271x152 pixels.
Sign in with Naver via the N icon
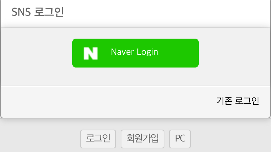pyautogui.click(x=91, y=53)
